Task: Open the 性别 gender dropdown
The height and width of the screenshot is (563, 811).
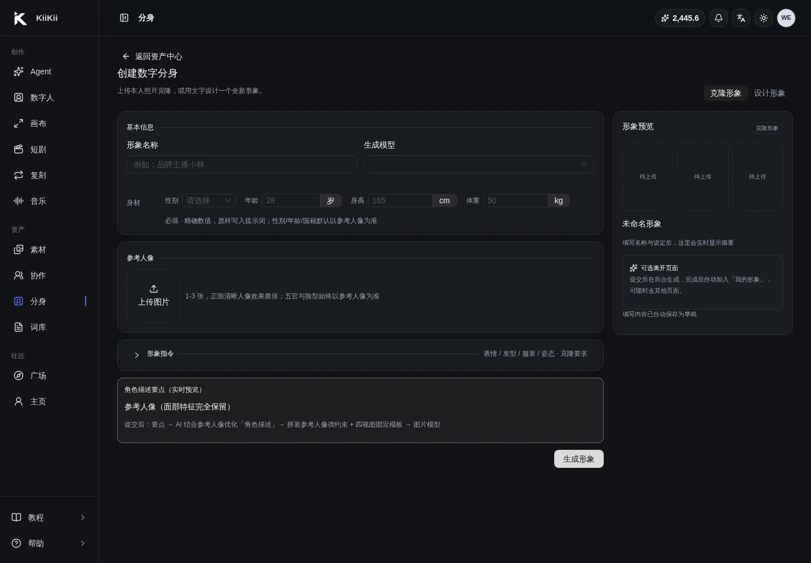Action: pyautogui.click(x=209, y=200)
